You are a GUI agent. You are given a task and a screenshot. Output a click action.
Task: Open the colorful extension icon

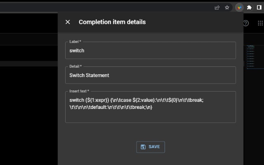tap(239, 7)
